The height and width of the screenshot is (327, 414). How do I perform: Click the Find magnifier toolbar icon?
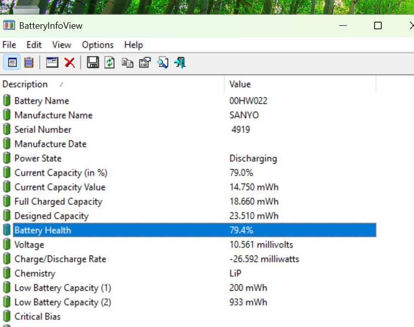(163, 62)
